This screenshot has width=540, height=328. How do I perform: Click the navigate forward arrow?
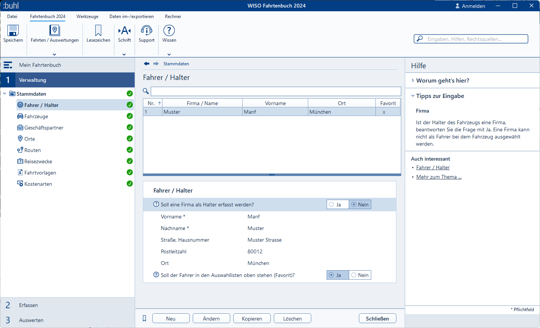click(156, 64)
